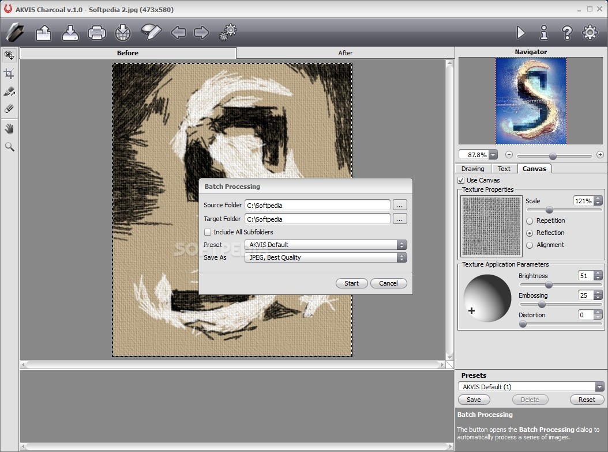The width and height of the screenshot is (608, 452).
Task: Click the Scale value spinner arrows
Action: pyautogui.click(x=598, y=201)
